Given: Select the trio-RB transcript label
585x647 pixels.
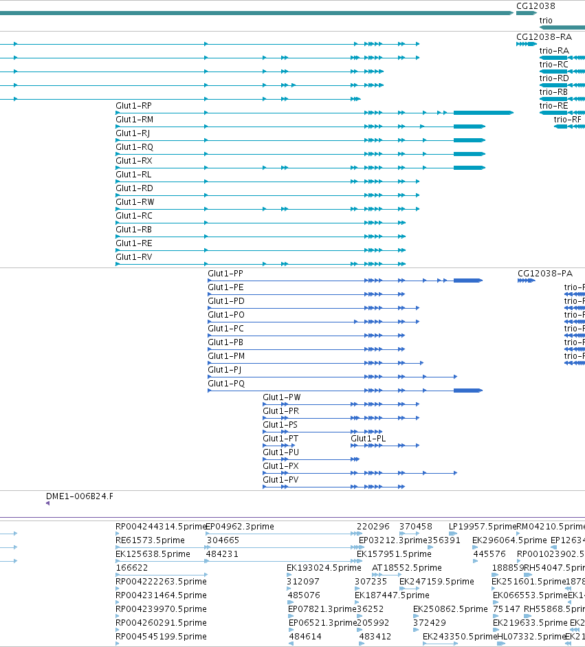Looking at the screenshot, I should (553, 92).
